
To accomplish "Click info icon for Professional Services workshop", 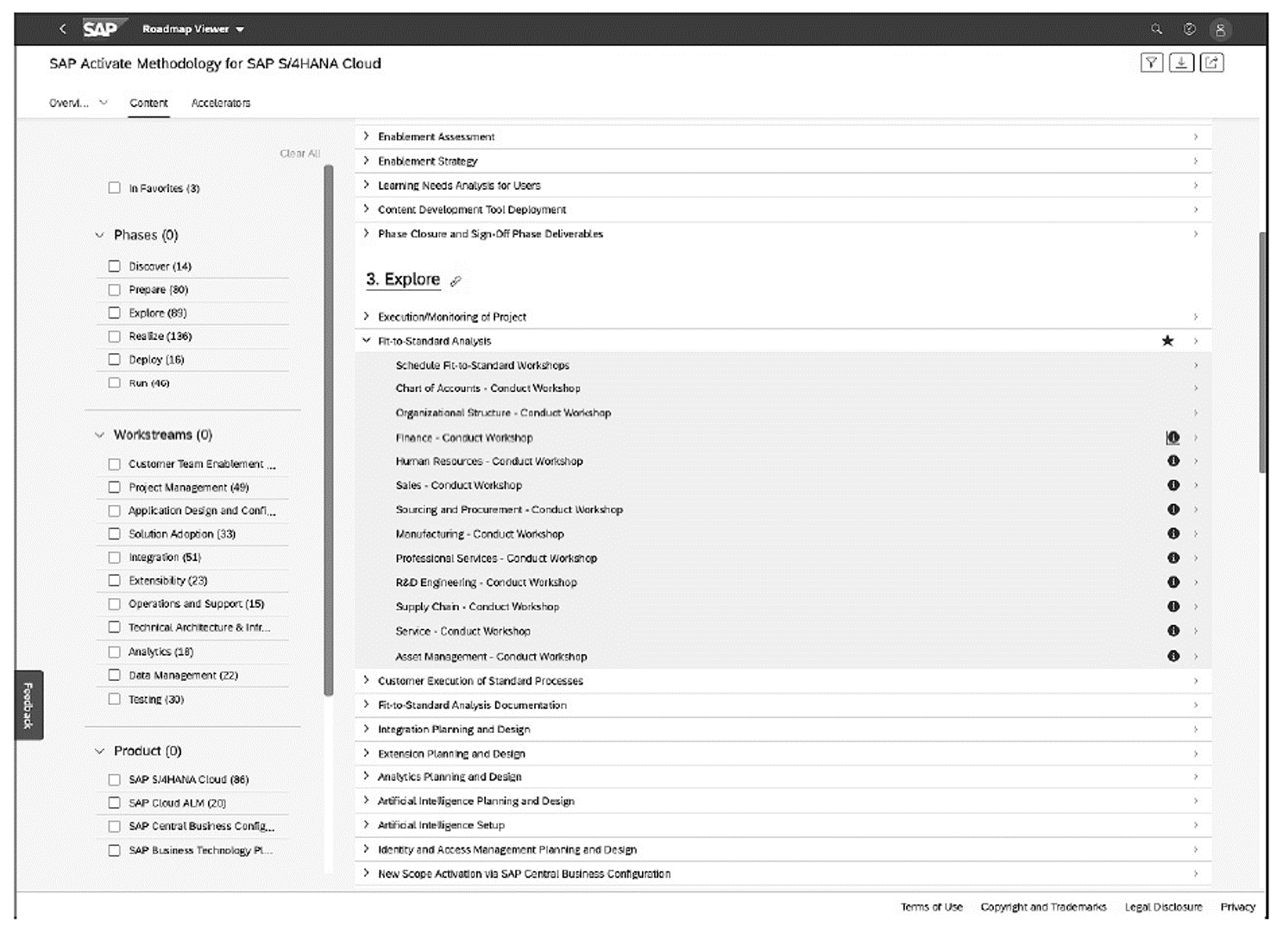I will 1173,558.
